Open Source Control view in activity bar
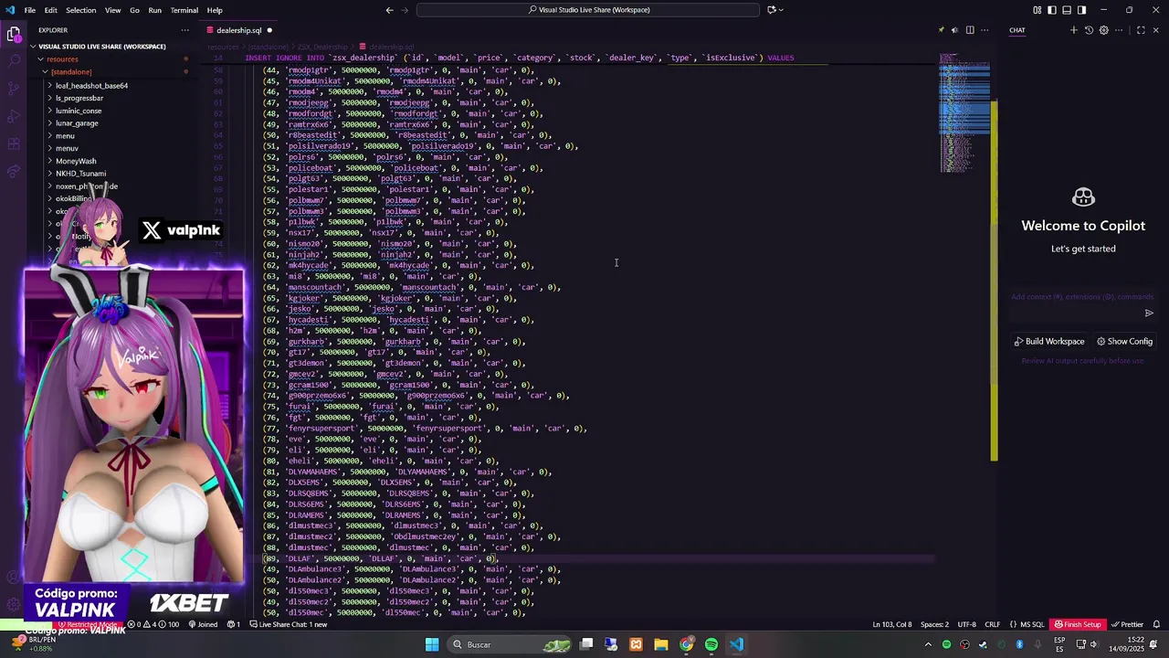The height and width of the screenshot is (658, 1169). [x=14, y=89]
